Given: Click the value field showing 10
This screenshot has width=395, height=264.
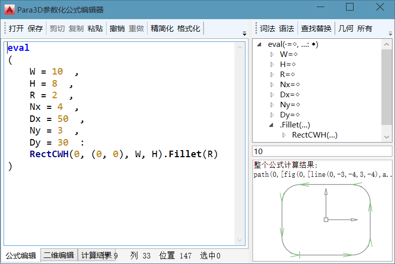Looking at the screenshot, I should click(x=322, y=152).
